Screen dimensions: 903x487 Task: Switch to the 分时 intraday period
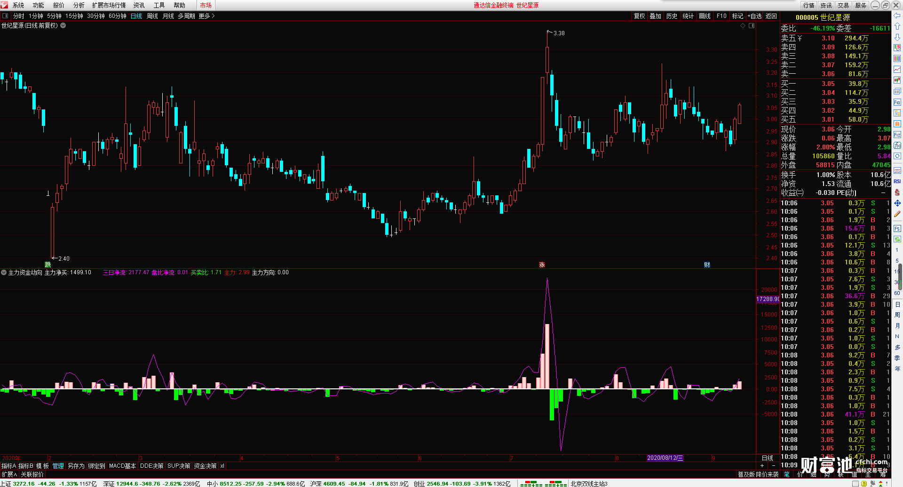(x=19, y=16)
